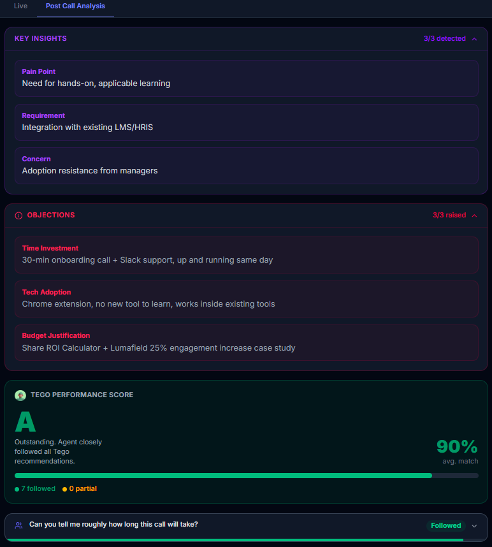Click the orange dot next to 0 partial
Screen dimensions: 492x547
[64, 489]
